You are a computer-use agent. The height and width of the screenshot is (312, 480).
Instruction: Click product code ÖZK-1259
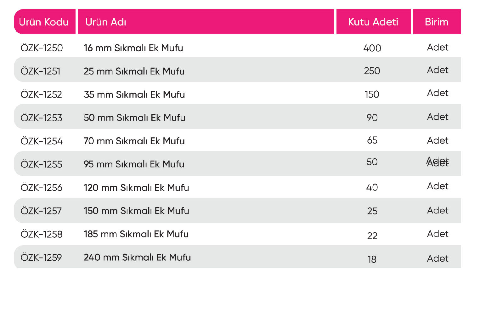(x=41, y=258)
